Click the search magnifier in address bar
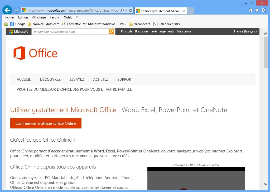270x192 pixels. [122, 10]
